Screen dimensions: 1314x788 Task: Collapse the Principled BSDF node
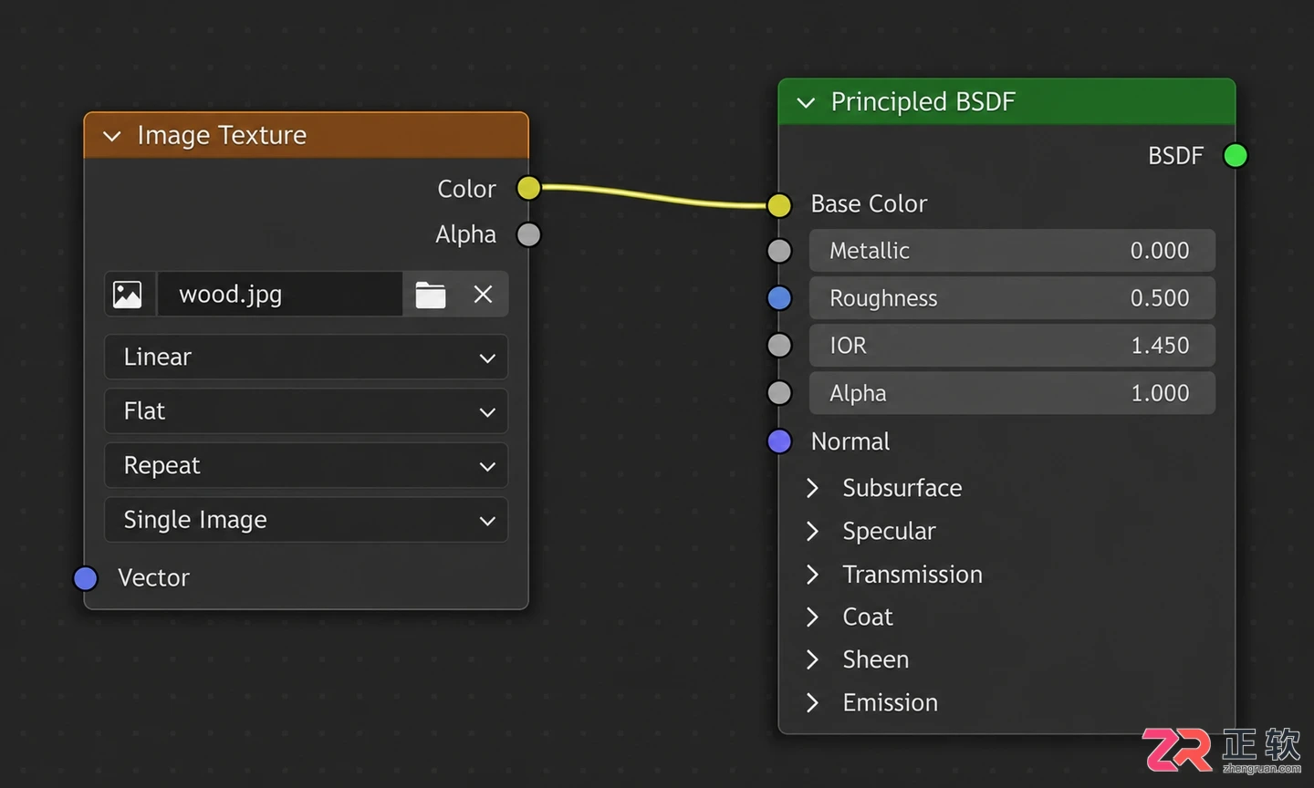pyautogui.click(x=806, y=103)
